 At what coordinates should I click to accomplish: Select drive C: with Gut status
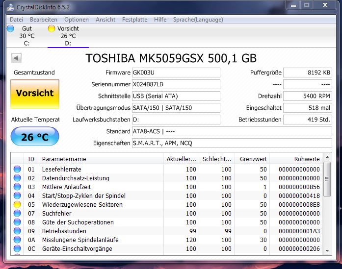tap(26, 36)
